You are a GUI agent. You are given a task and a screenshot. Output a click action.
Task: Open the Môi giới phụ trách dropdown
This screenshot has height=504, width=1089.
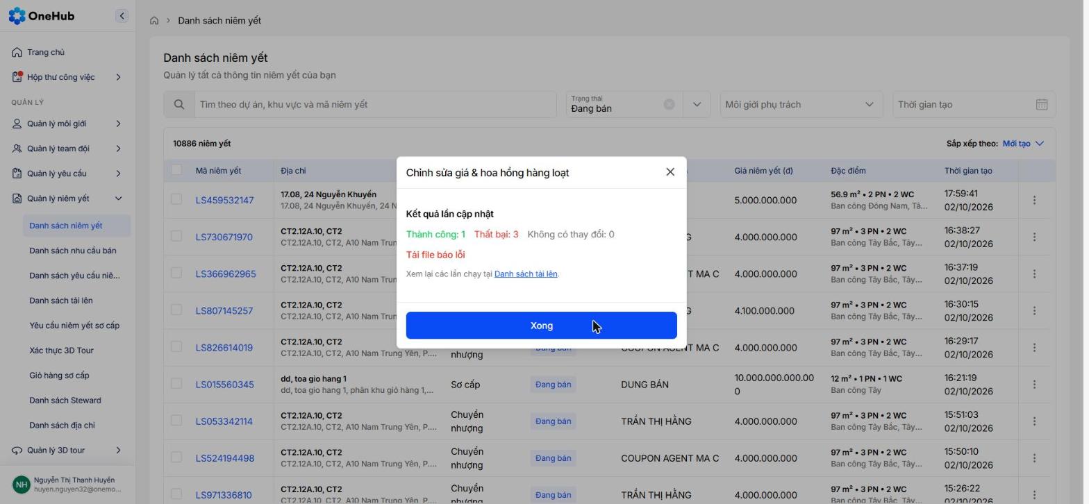point(801,104)
